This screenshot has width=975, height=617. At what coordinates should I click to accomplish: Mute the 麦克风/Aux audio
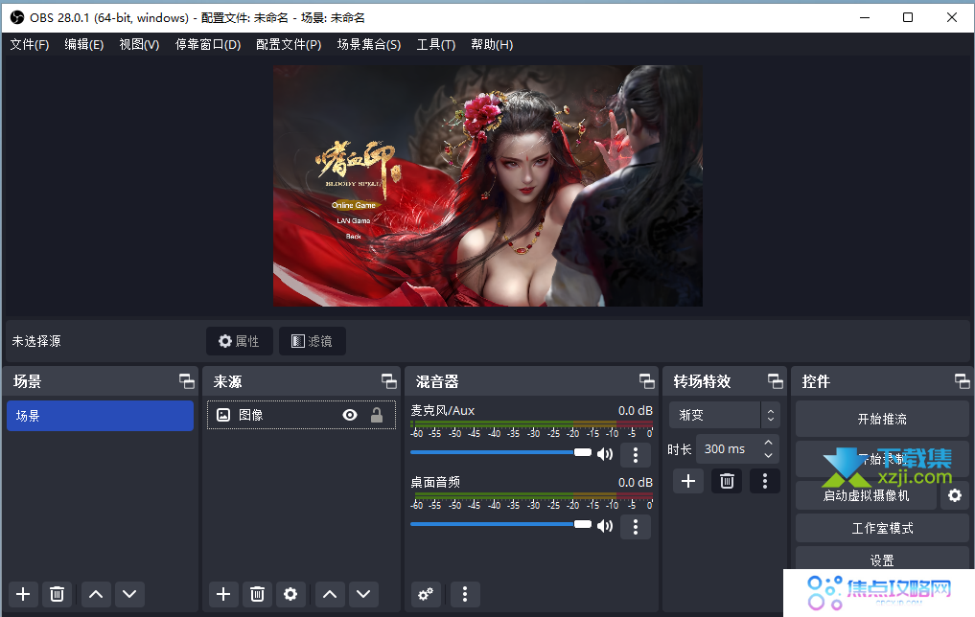click(605, 454)
